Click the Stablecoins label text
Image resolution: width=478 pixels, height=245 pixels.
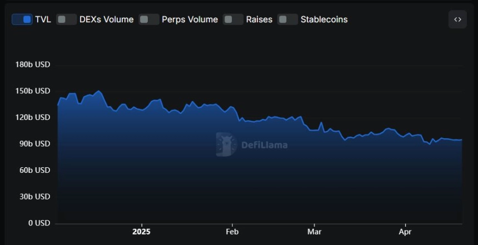[x=324, y=19]
